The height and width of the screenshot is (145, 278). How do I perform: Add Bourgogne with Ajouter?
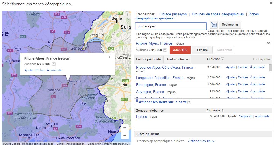231,85
